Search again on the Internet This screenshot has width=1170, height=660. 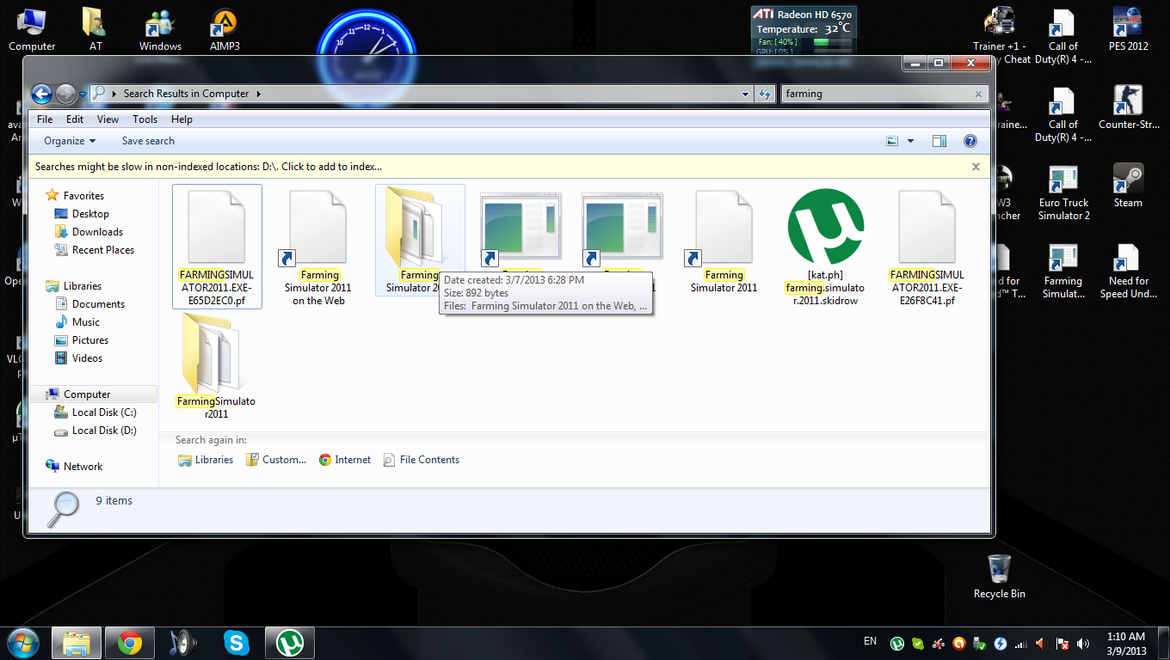point(345,460)
